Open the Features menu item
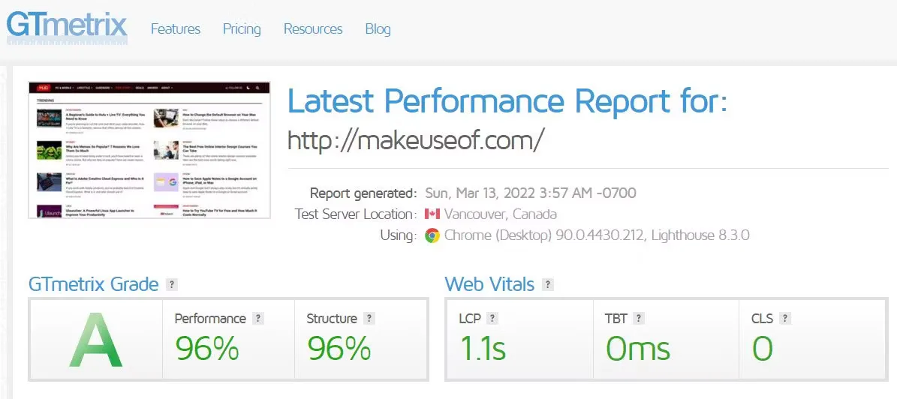This screenshot has width=897, height=399. [x=176, y=29]
